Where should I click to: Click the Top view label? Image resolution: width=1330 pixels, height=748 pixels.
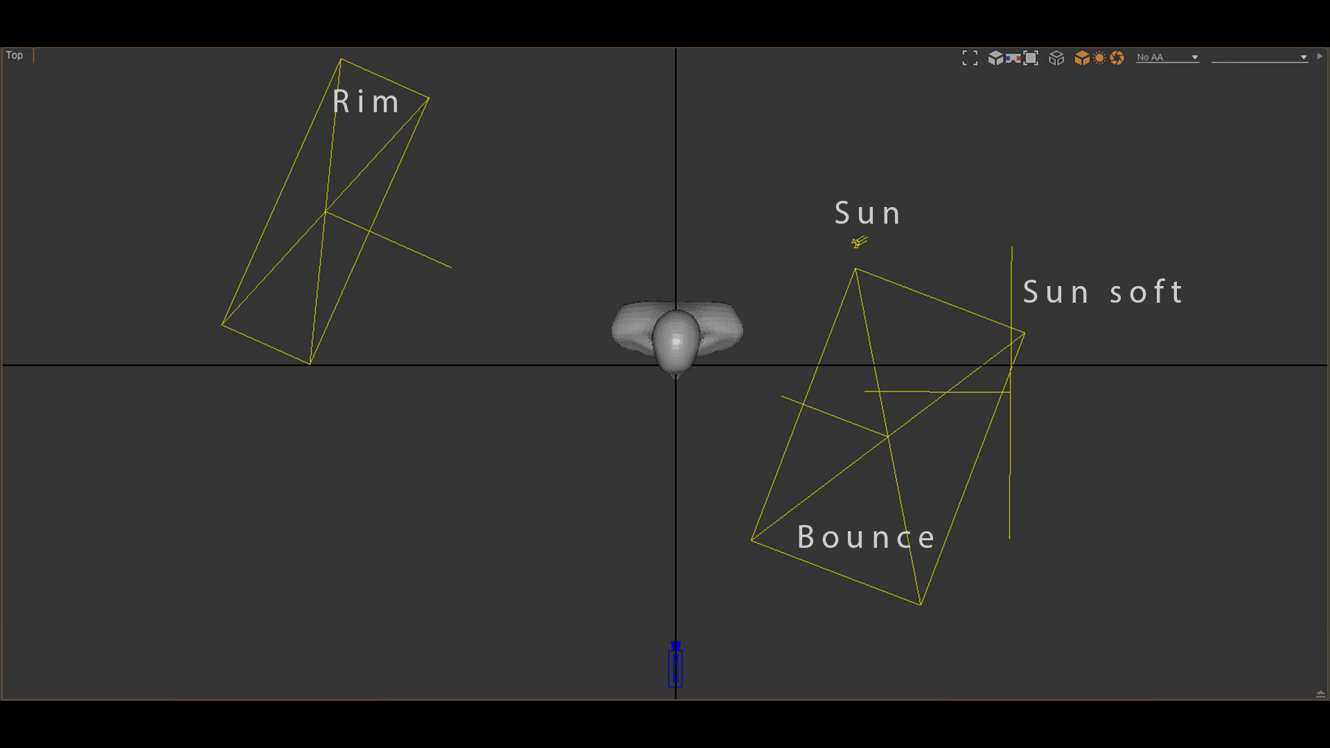click(15, 55)
